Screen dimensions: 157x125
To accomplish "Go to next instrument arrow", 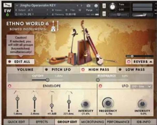I will click(81, 6).
